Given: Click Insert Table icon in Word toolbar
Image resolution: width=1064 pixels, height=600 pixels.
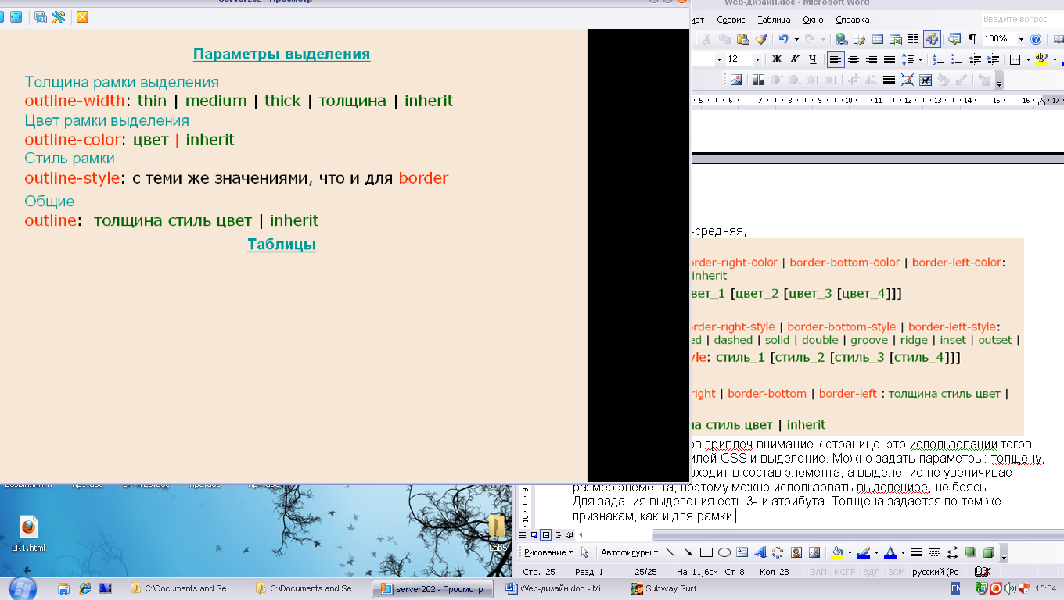Looking at the screenshot, I should tap(878, 39).
